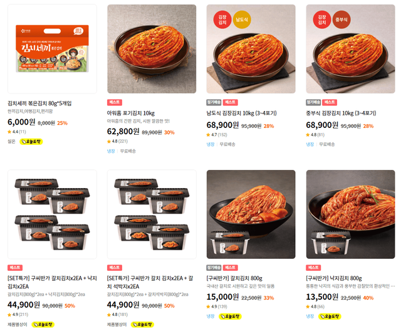Click the 오늘도착 badge under 갈치김치 800g

tap(230, 317)
